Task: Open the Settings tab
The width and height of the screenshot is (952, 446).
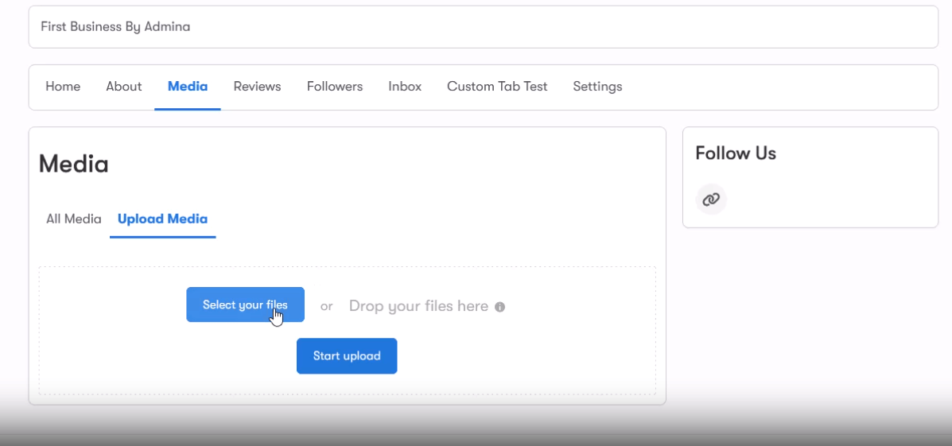Action: click(x=597, y=87)
